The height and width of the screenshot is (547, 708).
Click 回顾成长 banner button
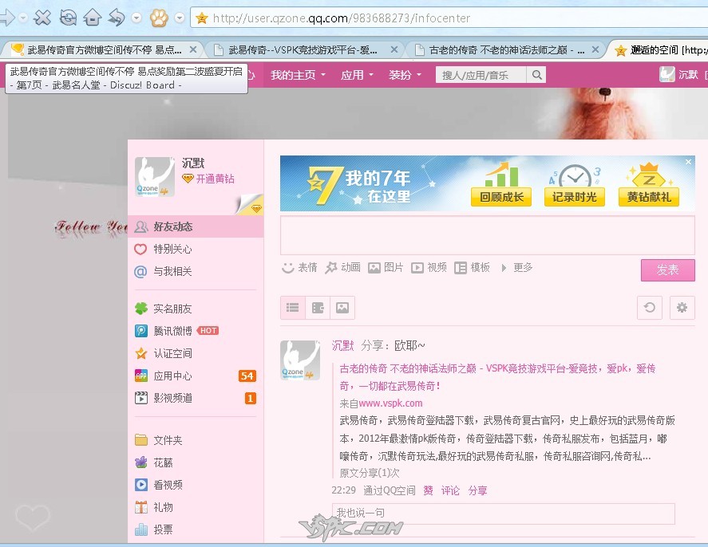click(500, 197)
